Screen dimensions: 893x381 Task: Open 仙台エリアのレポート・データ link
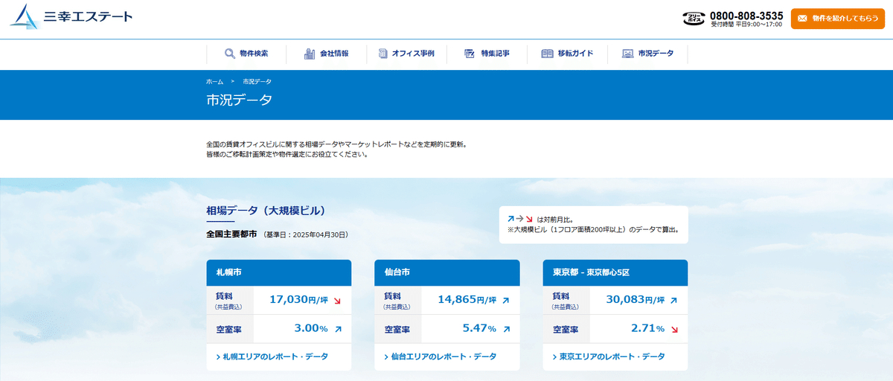(x=444, y=356)
